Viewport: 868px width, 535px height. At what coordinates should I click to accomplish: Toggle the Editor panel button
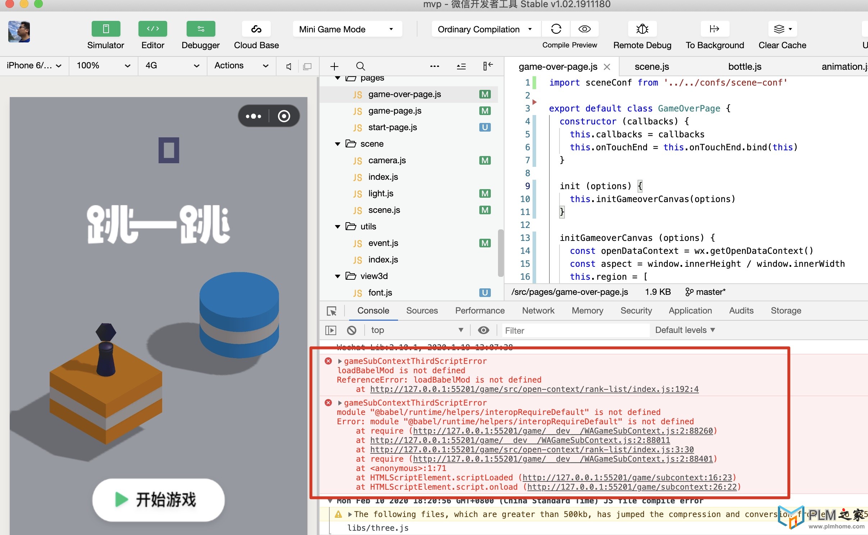tap(152, 29)
